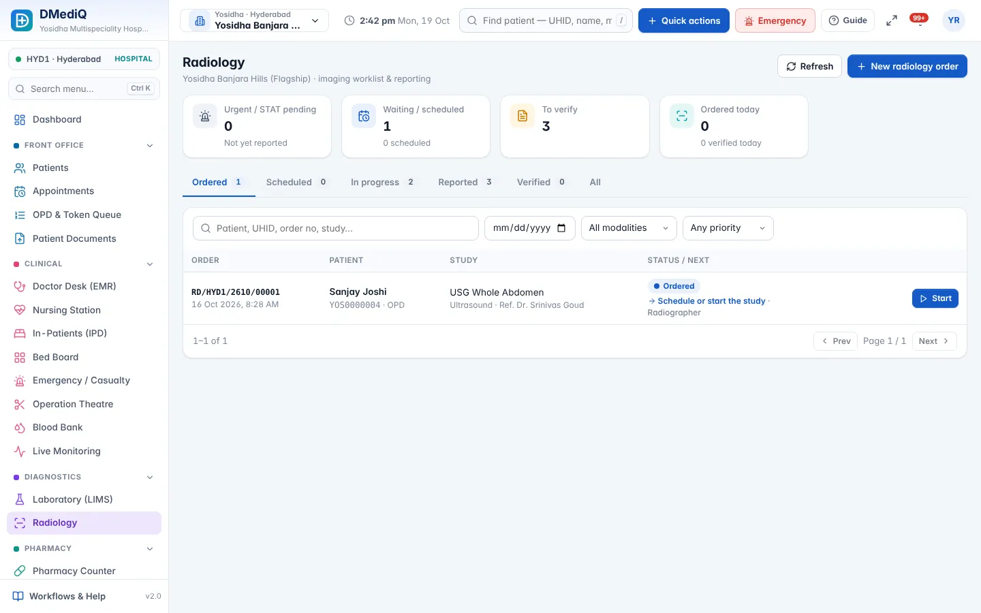The image size is (981, 613).
Task: Open Doctor Desk (EMR)
Action: click(84, 287)
